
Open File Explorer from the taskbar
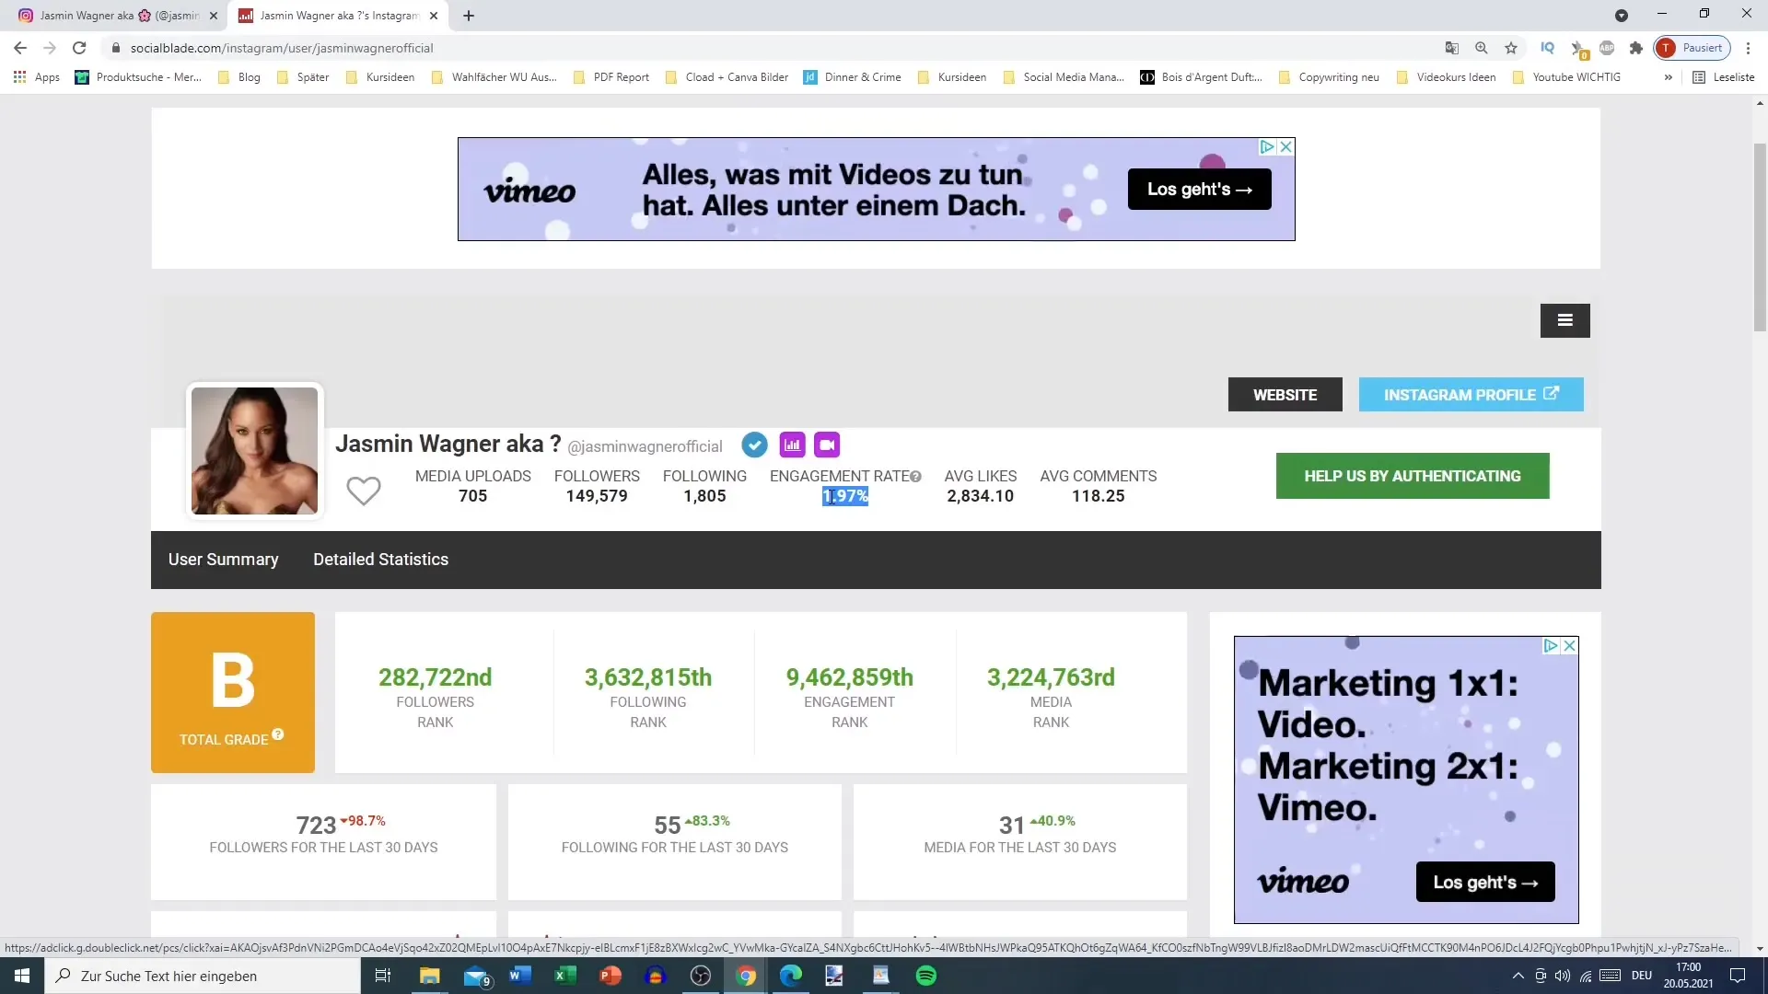pyautogui.click(x=430, y=976)
